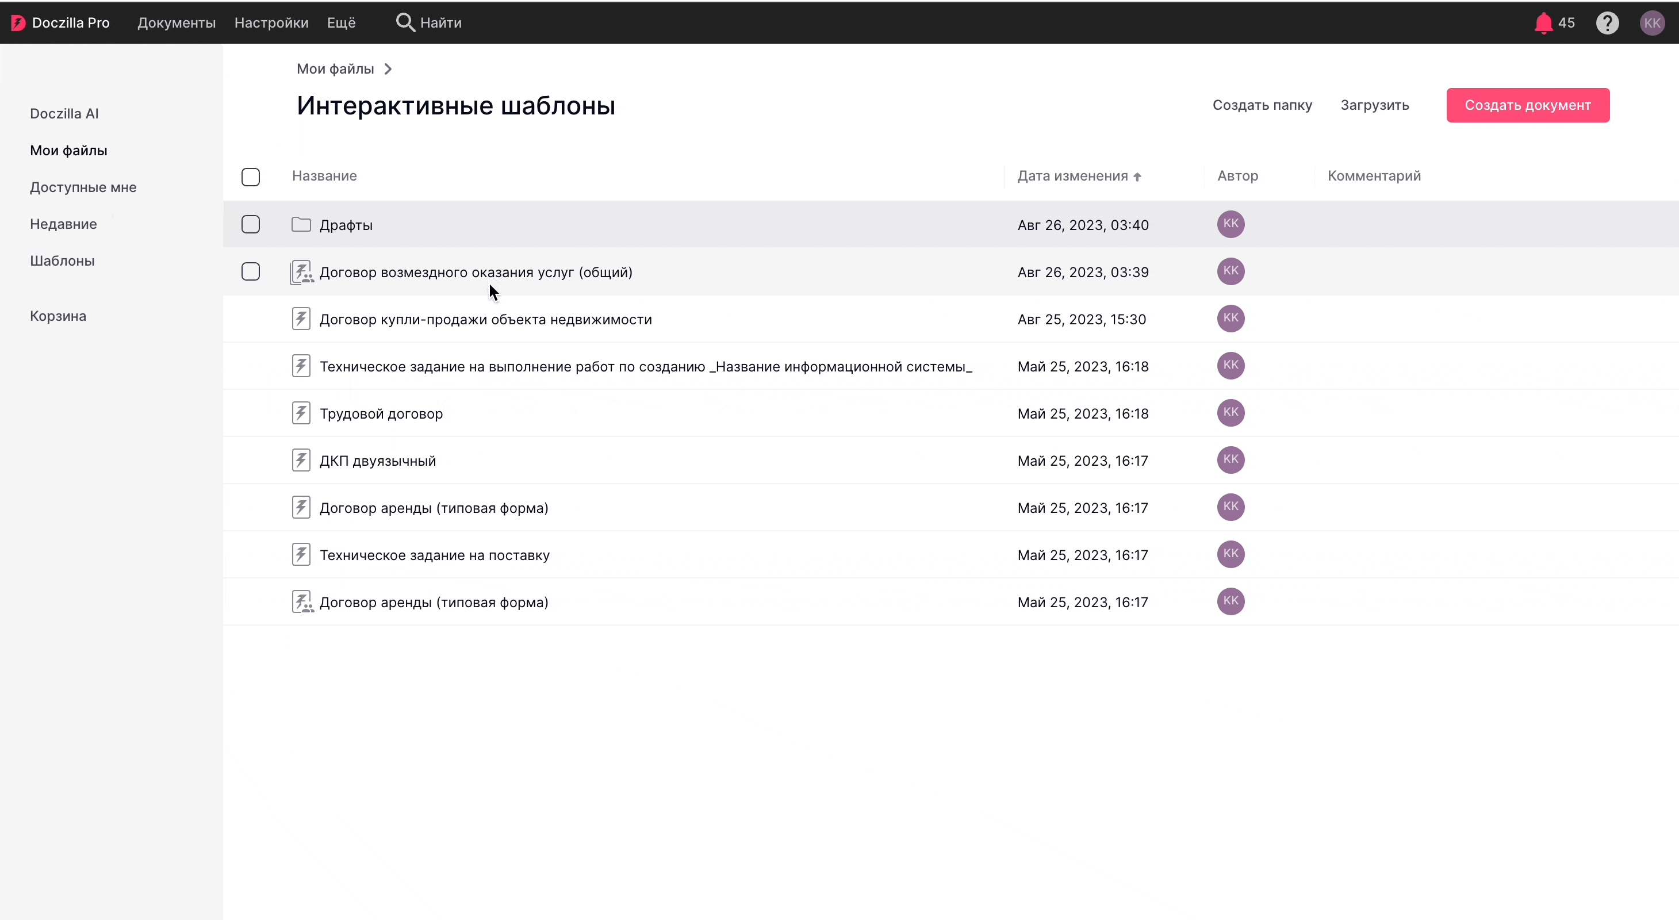The height and width of the screenshot is (920, 1679).
Task: Open Договор купли-продажи объекта недвижимости
Action: click(485, 319)
